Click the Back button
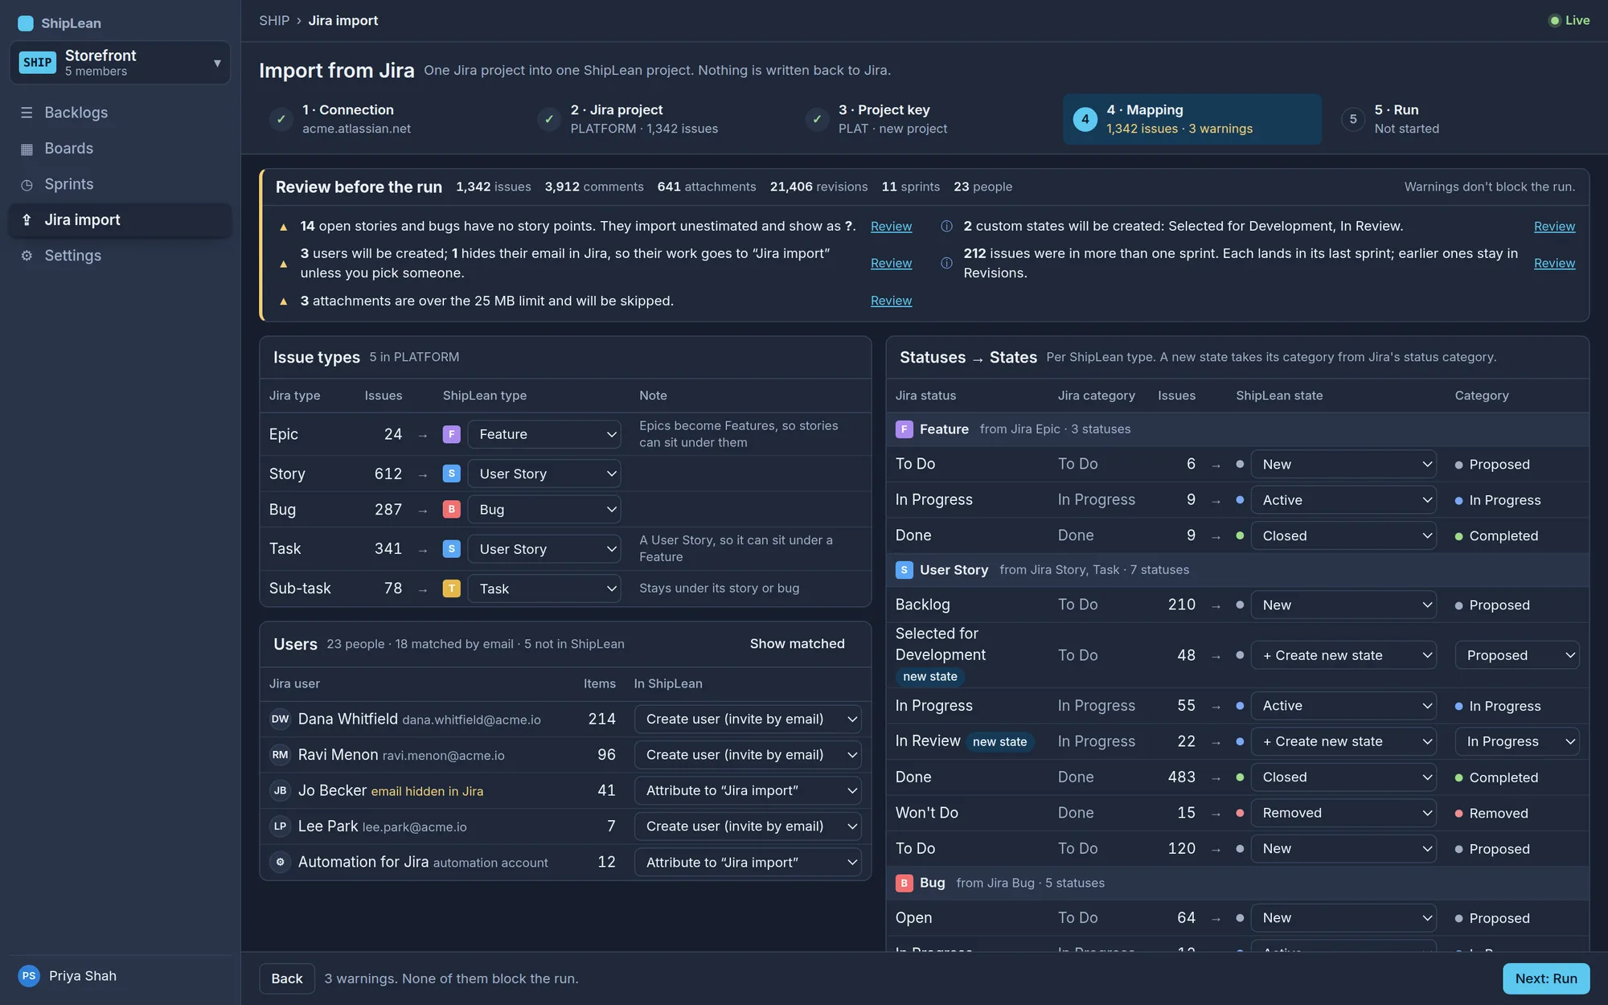Screen dimensions: 1608x1005 287,978
